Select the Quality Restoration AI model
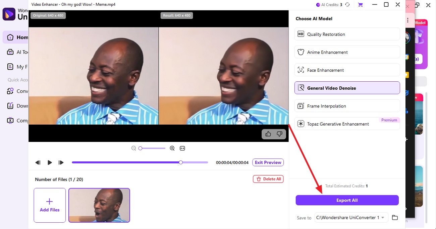 click(347, 34)
